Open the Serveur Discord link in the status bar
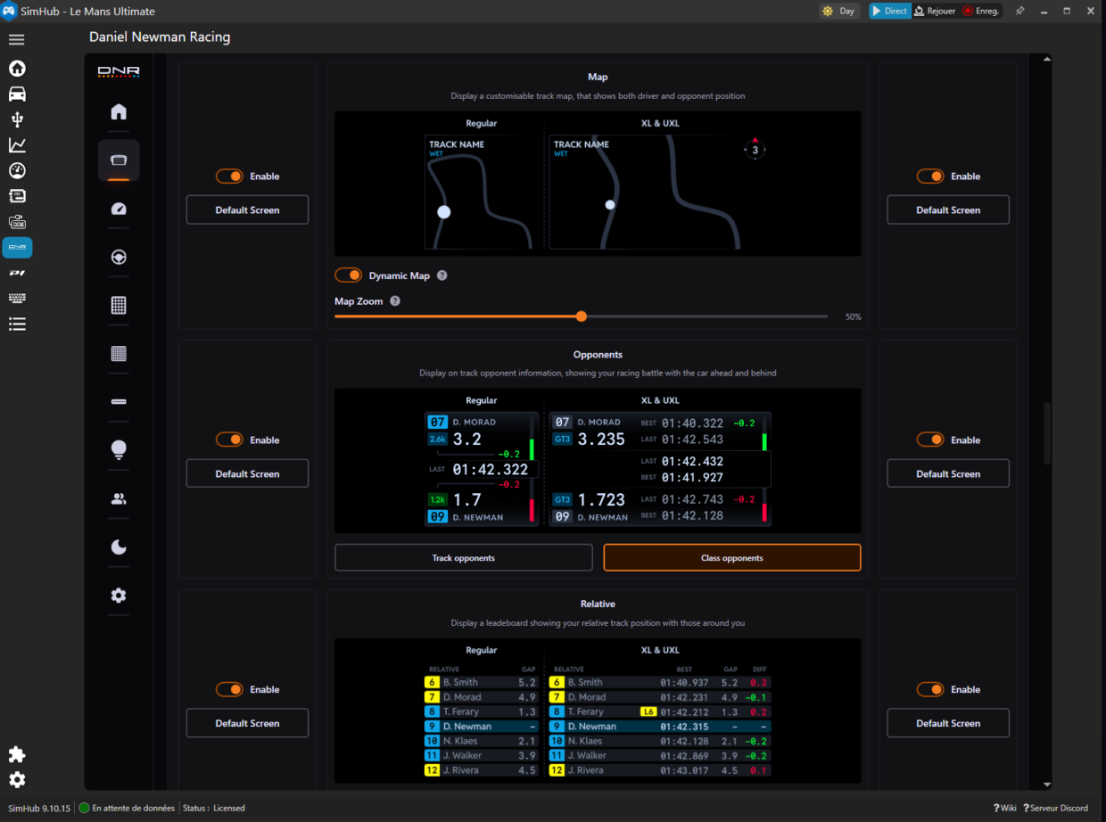Screen dimensions: 1106x822 [x=1056, y=808]
